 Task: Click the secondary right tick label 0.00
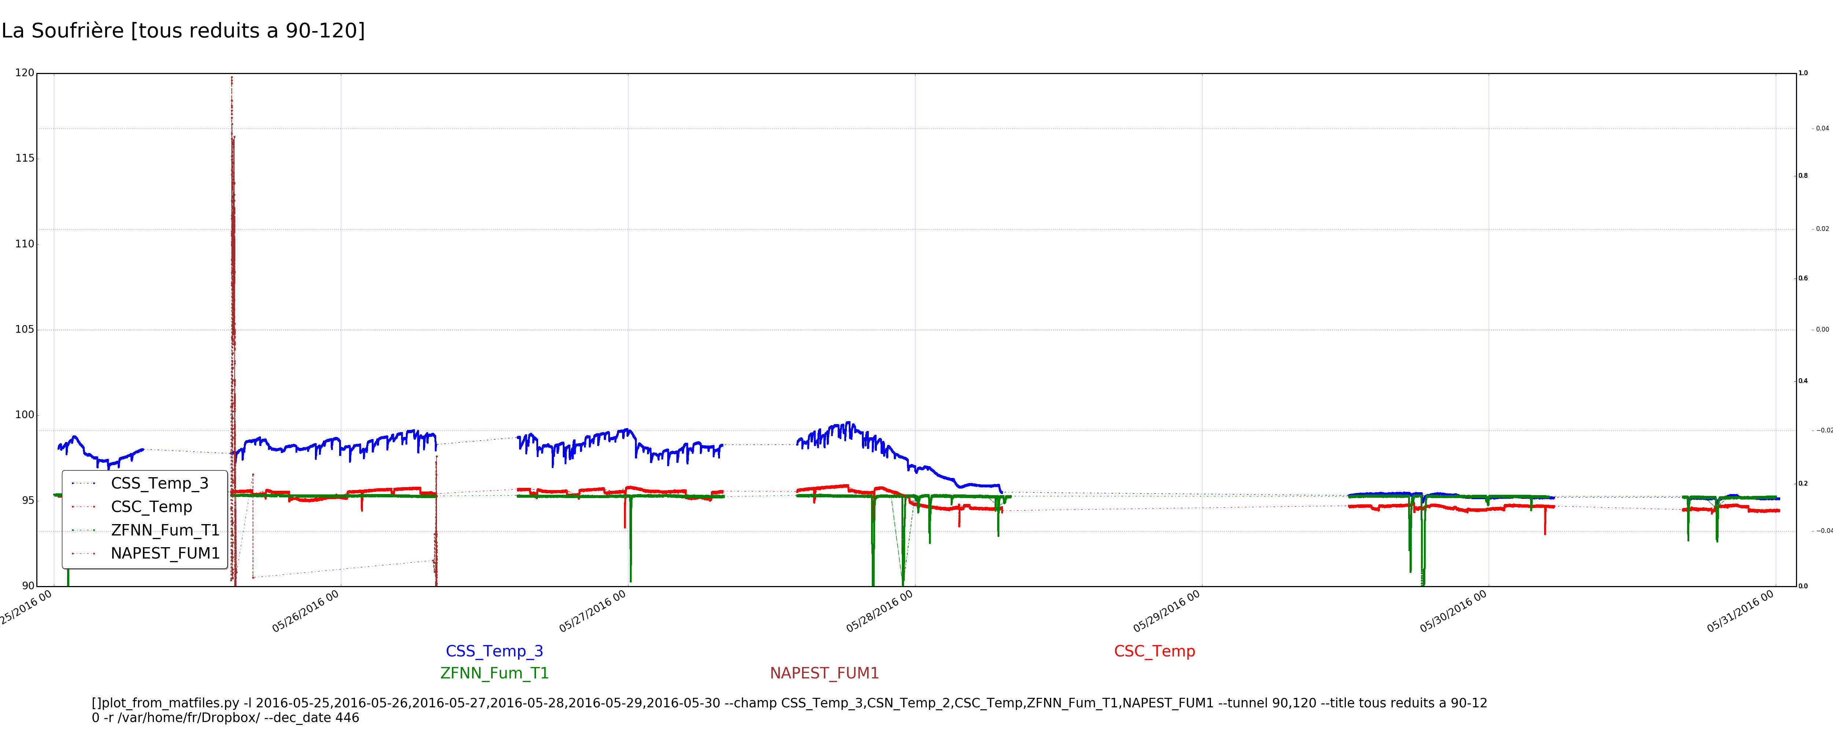tap(1822, 329)
